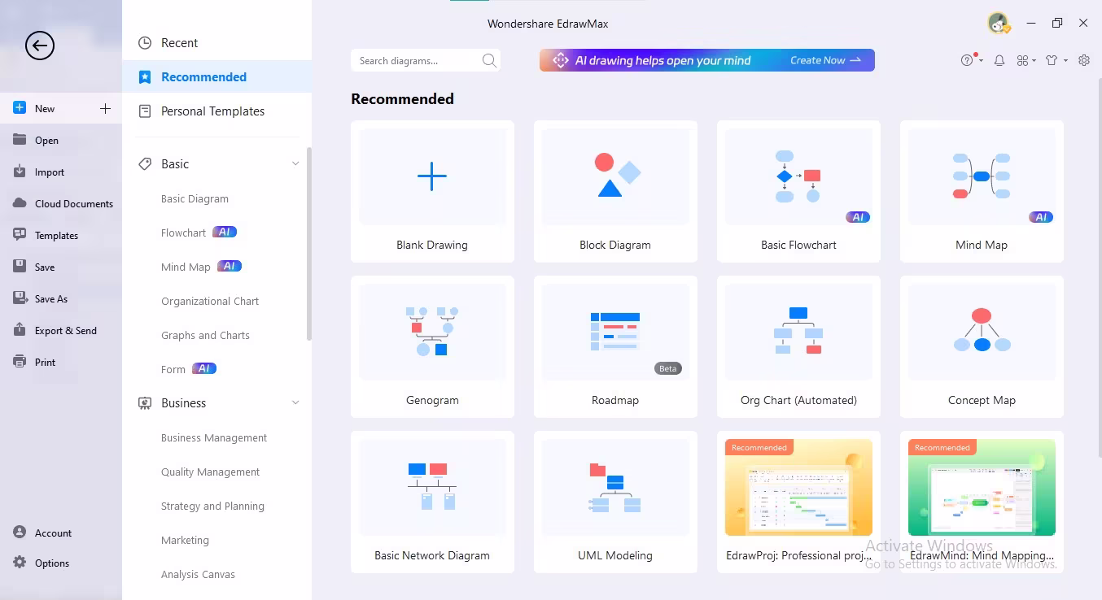Click the plus icon beside New
The image size is (1102, 600).
click(105, 108)
